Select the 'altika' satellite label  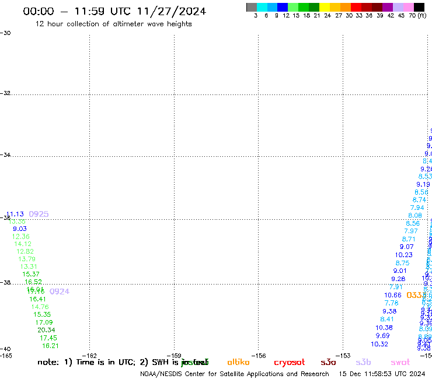(x=238, y=362)
